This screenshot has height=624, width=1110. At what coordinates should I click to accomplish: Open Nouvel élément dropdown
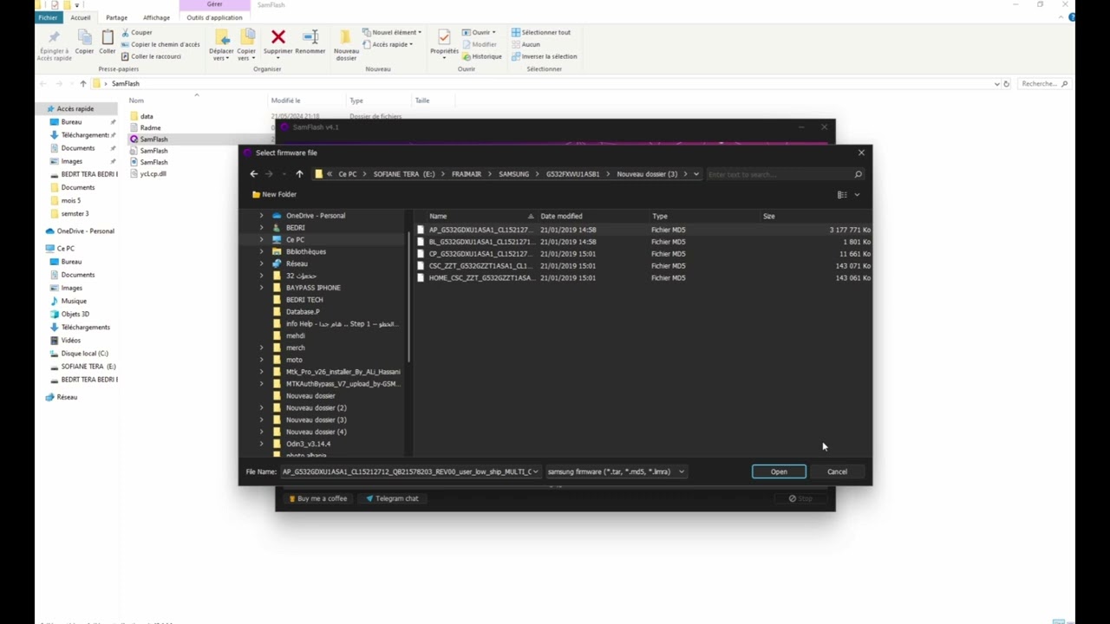(391, 32)
